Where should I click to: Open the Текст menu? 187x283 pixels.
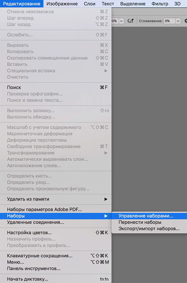tap(108, 4)
